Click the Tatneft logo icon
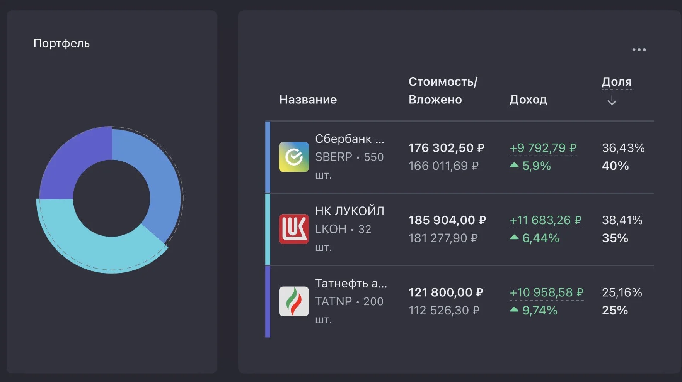Viewport: 682px width, 382px height. pyautogui.click(x=294, y=301)
